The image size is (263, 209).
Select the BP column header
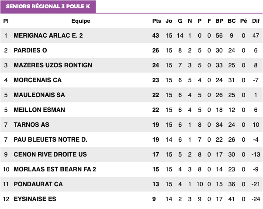219,21
